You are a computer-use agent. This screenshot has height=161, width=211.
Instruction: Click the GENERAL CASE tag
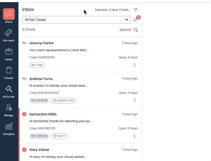click(x=64, y=100)
